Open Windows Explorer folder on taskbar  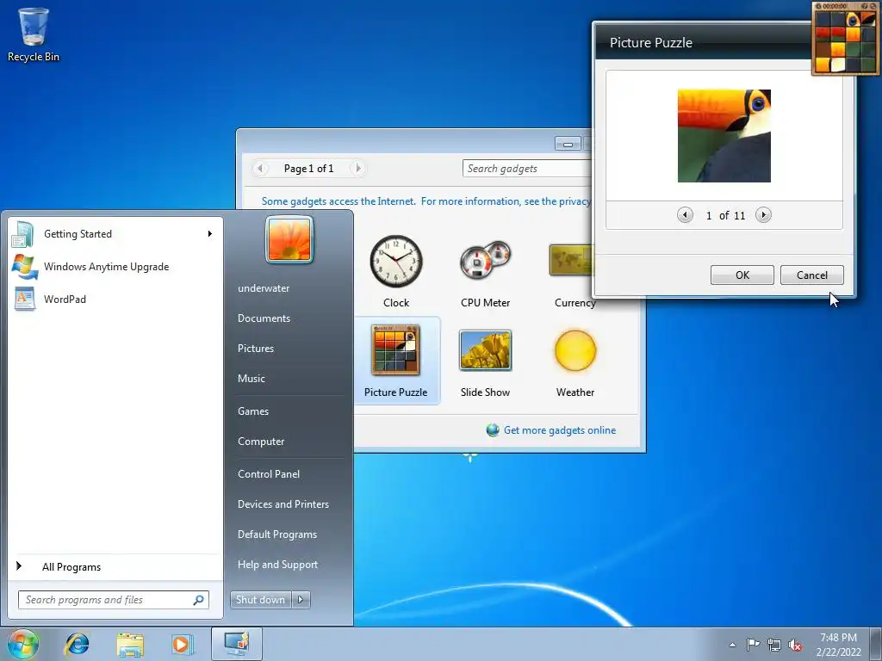[130, 644]
